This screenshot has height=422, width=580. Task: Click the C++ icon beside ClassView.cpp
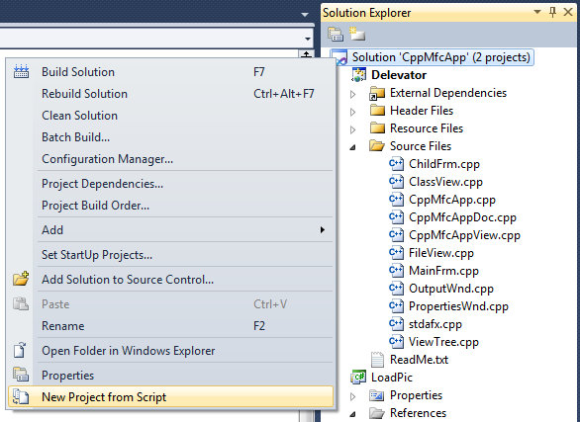point(396,181)
